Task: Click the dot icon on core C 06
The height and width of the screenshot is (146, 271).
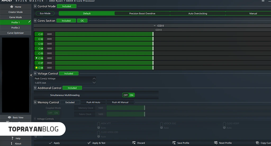Action: (x=37, y=58)
